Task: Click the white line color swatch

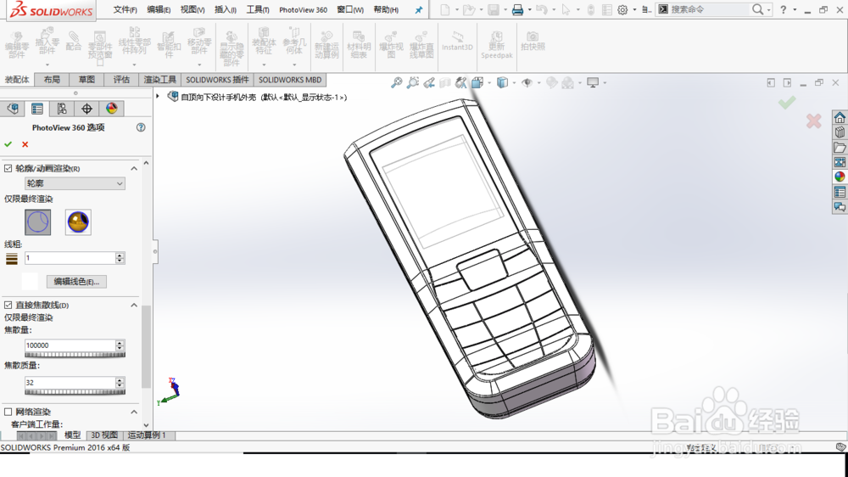Action: 30,281
